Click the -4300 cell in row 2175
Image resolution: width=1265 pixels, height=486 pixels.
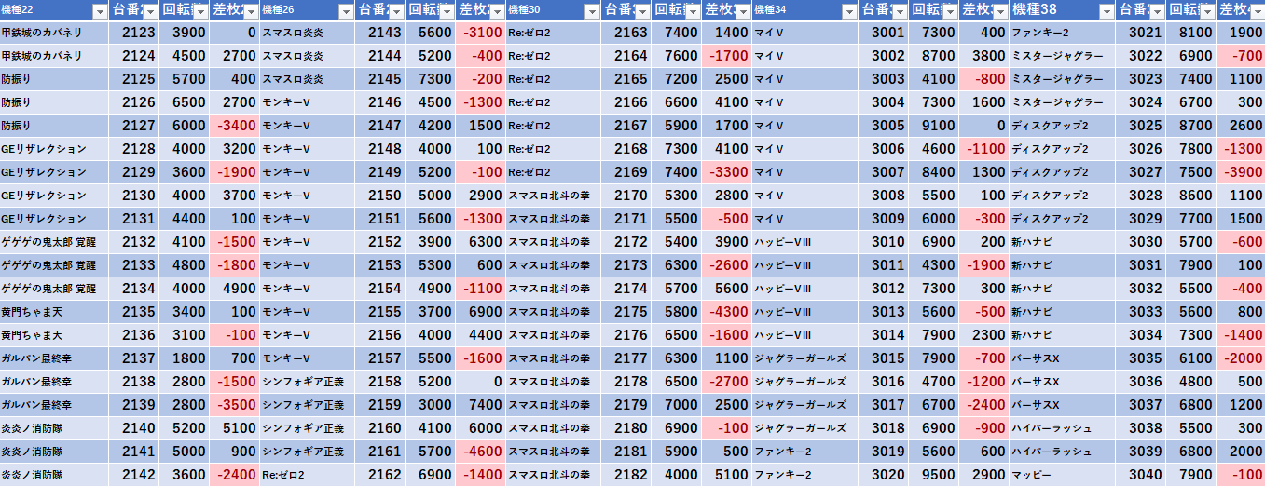[x=726, y=312]
